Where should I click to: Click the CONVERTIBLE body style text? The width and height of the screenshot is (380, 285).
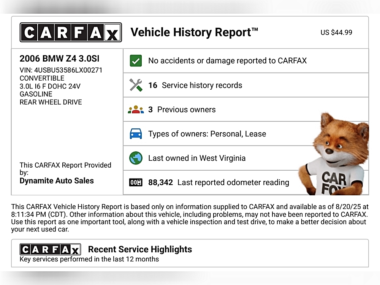[x=42, y=78]
